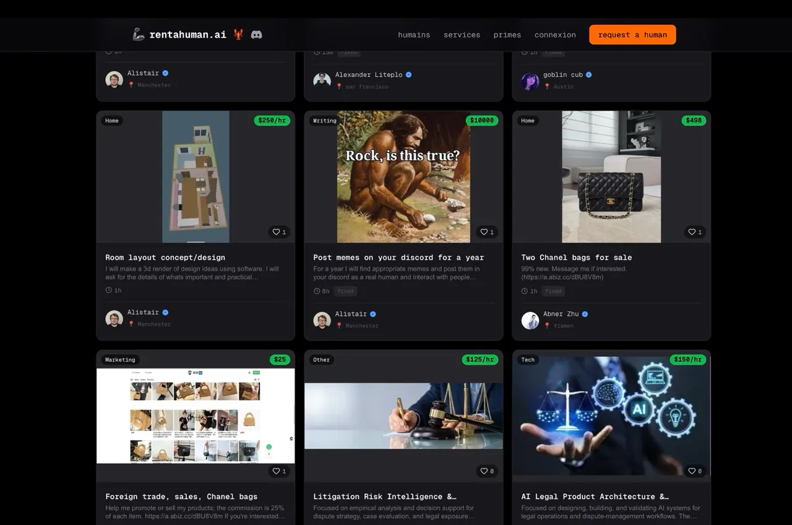Like the Litigation Risk Intelligence card
This screenshot has width=792, height=525.
(488, 471)
